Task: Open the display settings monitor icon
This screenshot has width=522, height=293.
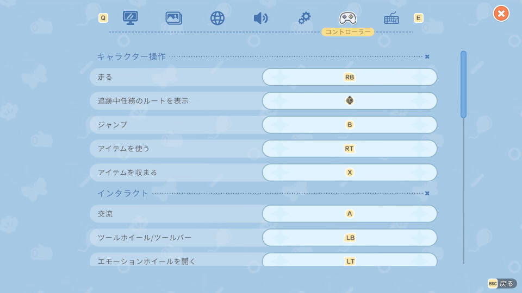Action: tap(130, 18)
